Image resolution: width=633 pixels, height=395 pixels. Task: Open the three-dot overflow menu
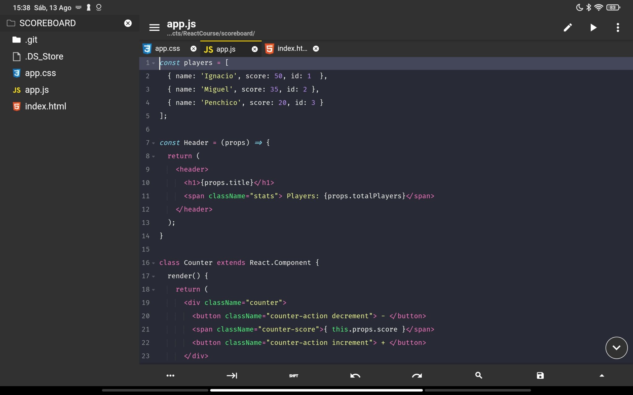coord(618,27)
